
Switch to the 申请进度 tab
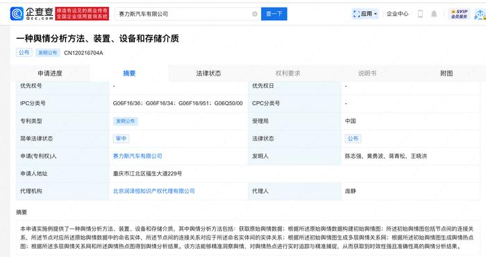point(50,73)
